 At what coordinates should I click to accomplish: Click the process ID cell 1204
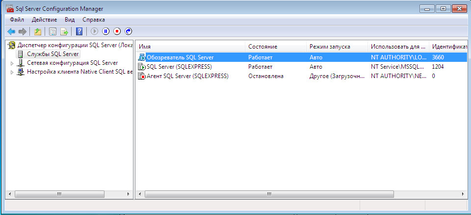click(438, 67)
